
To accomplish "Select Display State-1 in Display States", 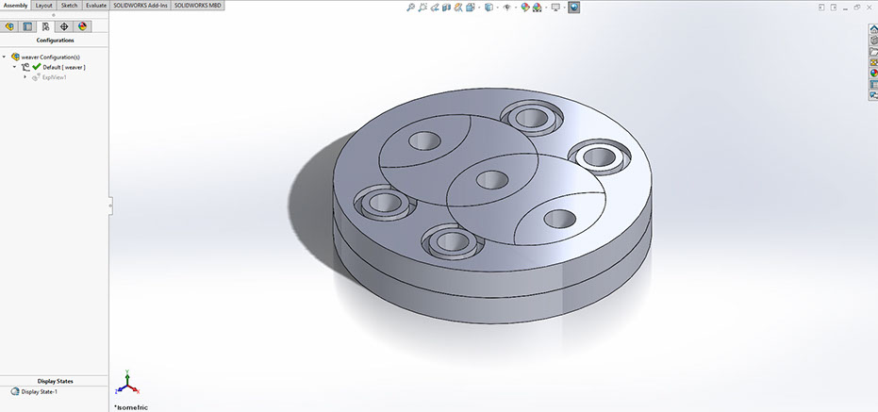I will [x=38, y=391].
